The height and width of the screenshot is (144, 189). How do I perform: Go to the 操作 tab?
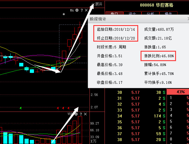(x=168, y=14)
